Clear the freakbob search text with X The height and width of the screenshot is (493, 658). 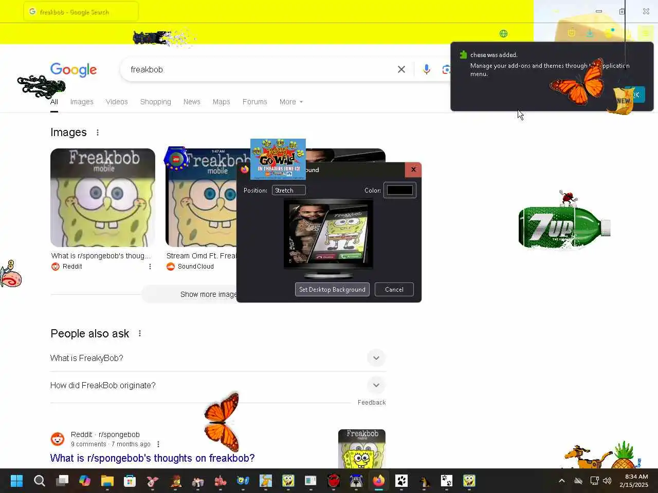(401, 69)
